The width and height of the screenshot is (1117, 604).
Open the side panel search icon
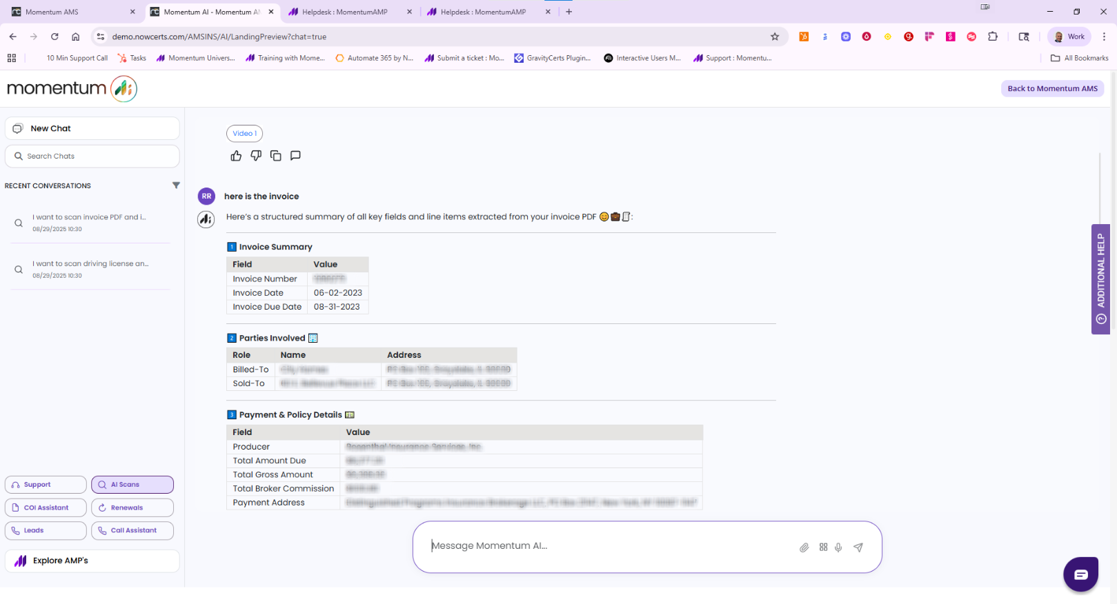tap(1024, 37)
